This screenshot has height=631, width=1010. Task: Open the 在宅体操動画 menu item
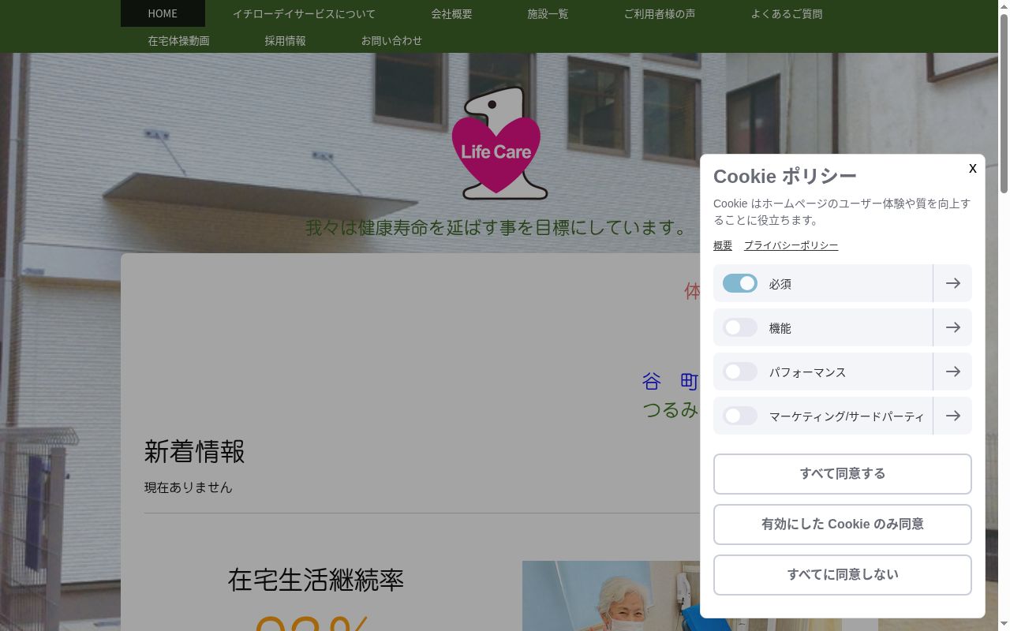click(x=178, y=40)
